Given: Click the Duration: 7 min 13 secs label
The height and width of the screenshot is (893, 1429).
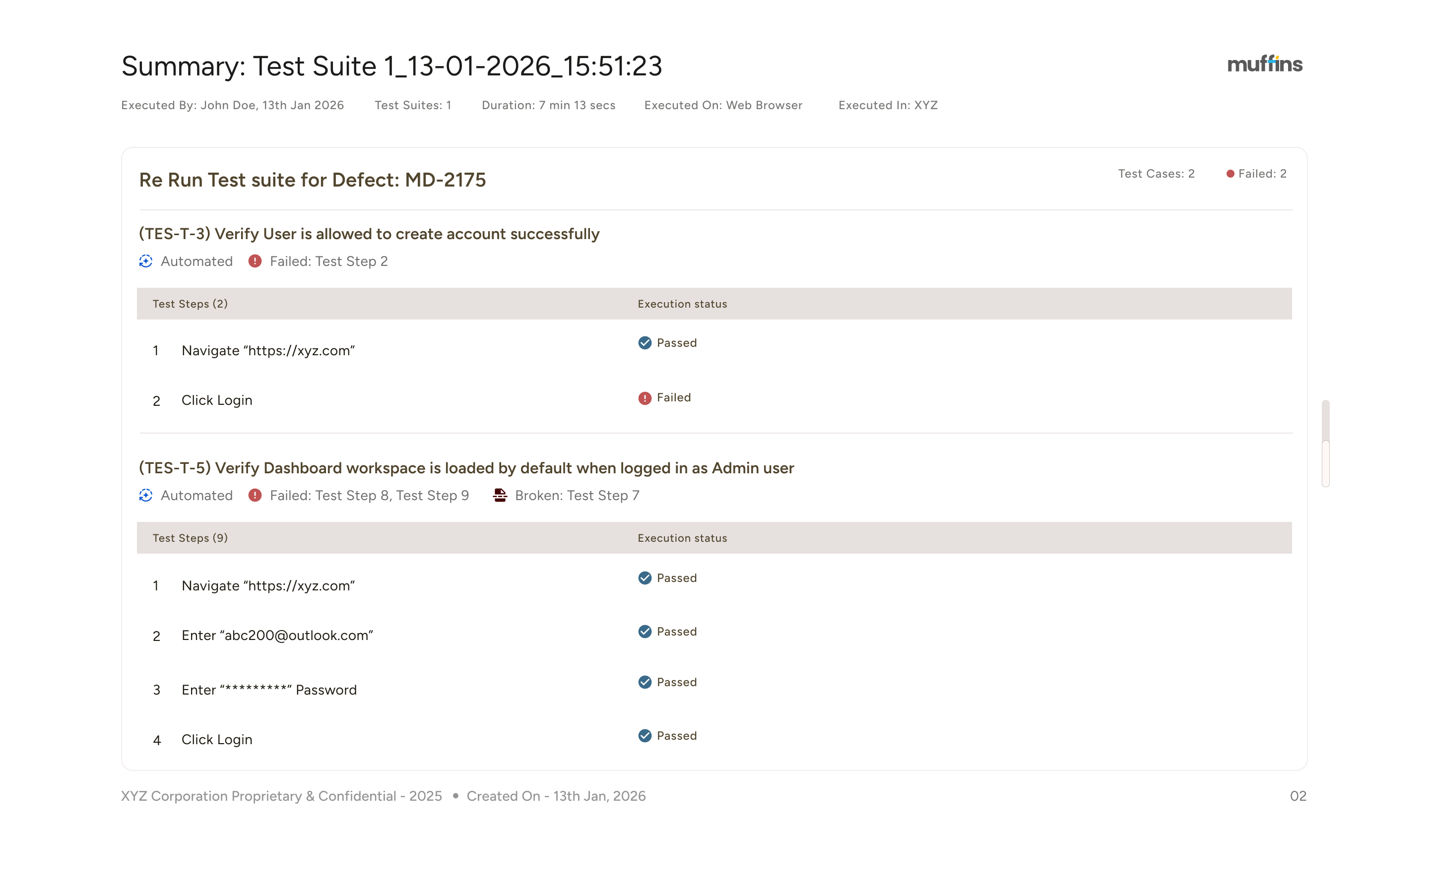Looking at the screenshot, I should coord(548,105).
